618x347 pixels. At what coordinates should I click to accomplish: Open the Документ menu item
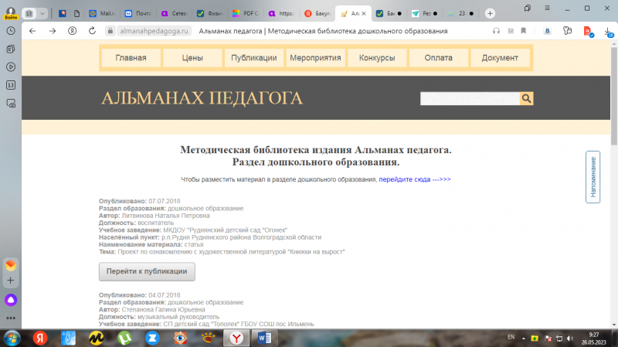pyautogui.click(x=500, y=57)
